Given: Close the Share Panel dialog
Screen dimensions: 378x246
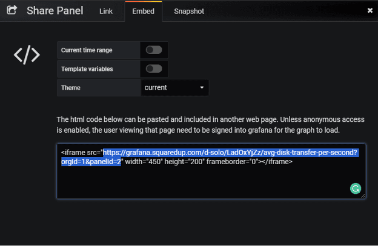Looking at the screenshot, I should click(370, 10).
